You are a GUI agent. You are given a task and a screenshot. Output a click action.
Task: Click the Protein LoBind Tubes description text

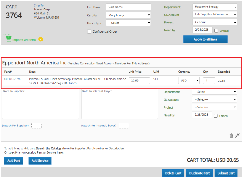(x=77, y=81)
